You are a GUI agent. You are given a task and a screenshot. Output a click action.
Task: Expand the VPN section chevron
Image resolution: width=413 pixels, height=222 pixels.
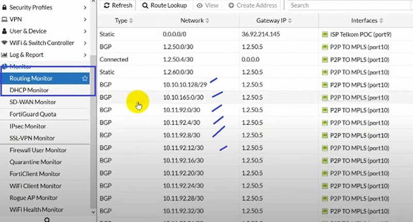[x=85, y=19]
